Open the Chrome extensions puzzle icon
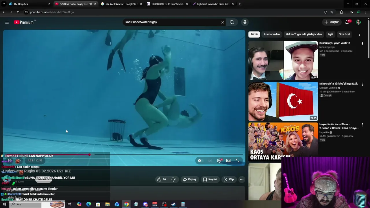370x208 pixels. tap(342, 12)
